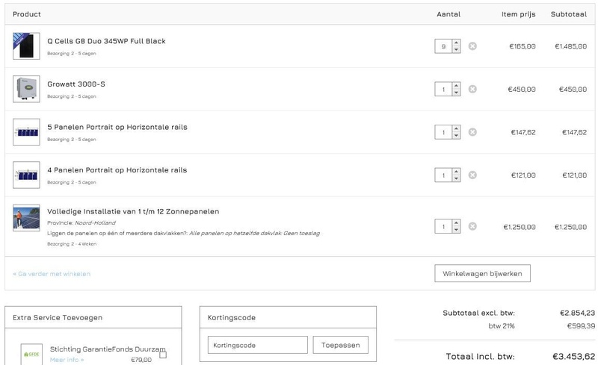
Task: Increase quantity of 4 Panelen Portrait
Action: (456, 172)
